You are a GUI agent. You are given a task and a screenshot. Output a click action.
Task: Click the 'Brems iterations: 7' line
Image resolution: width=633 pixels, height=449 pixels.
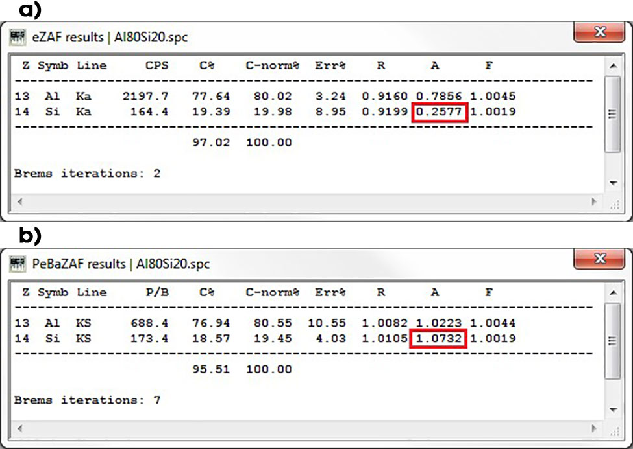click(88, 400)
